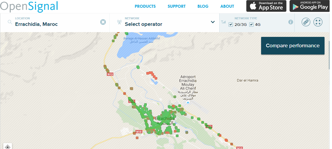Click the N13 road marker near top

pos(110,74)
